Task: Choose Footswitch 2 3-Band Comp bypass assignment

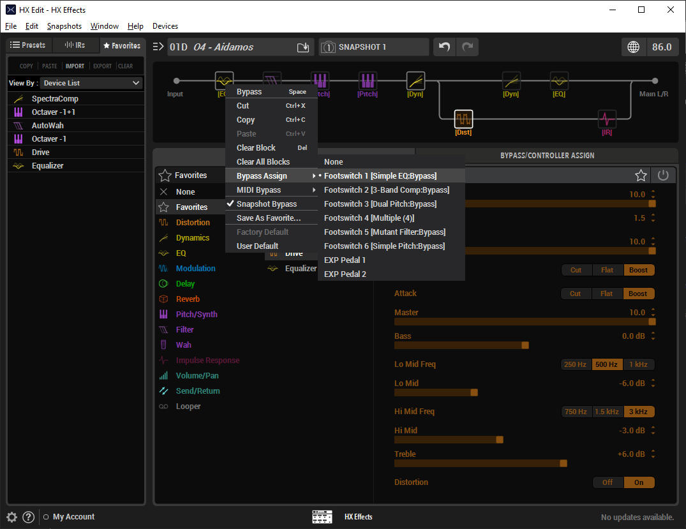Action: tap(391, 190)
